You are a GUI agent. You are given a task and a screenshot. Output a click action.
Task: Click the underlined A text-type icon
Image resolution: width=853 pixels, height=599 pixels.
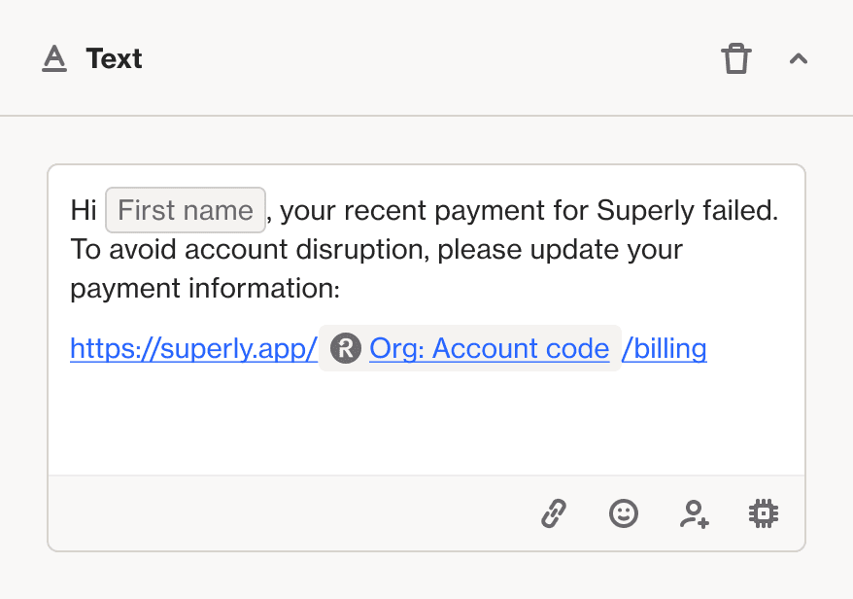pos(54,58)
